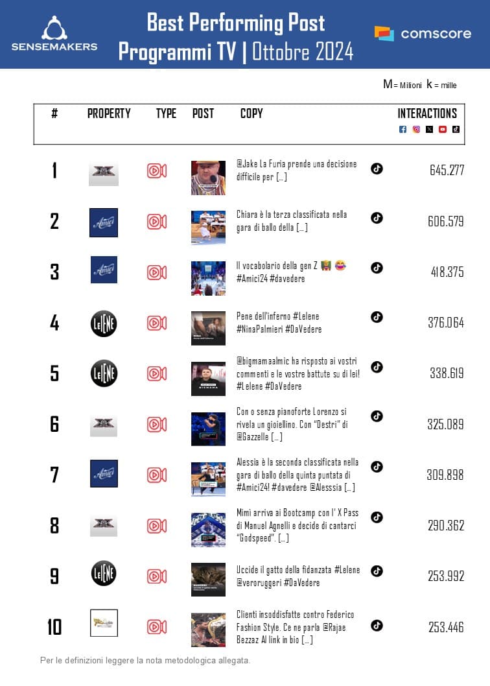Click the INTERACTIONS column header
Viewport: 490px width, 686px height.
click(427, 113)
